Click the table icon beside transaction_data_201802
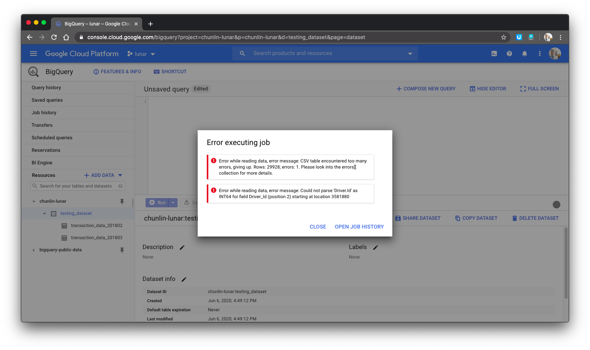Image resolution: width=590 pixels, height=350 pixels. (x=64, y=225)
